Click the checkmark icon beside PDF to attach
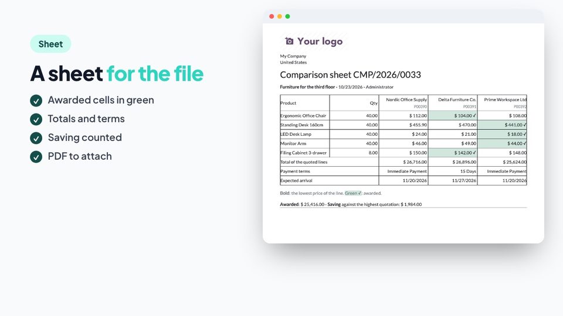563x316 pixels. [36, 157]
